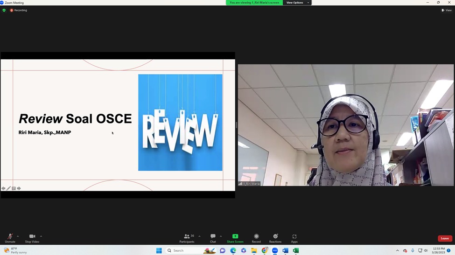Expand the arrow next to Participants
Screen dimensions: 455x255
pos(199,236)
